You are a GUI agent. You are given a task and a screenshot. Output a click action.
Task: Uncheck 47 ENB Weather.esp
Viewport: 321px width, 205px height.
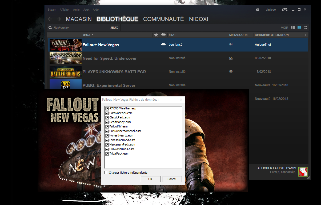[107, 109]
